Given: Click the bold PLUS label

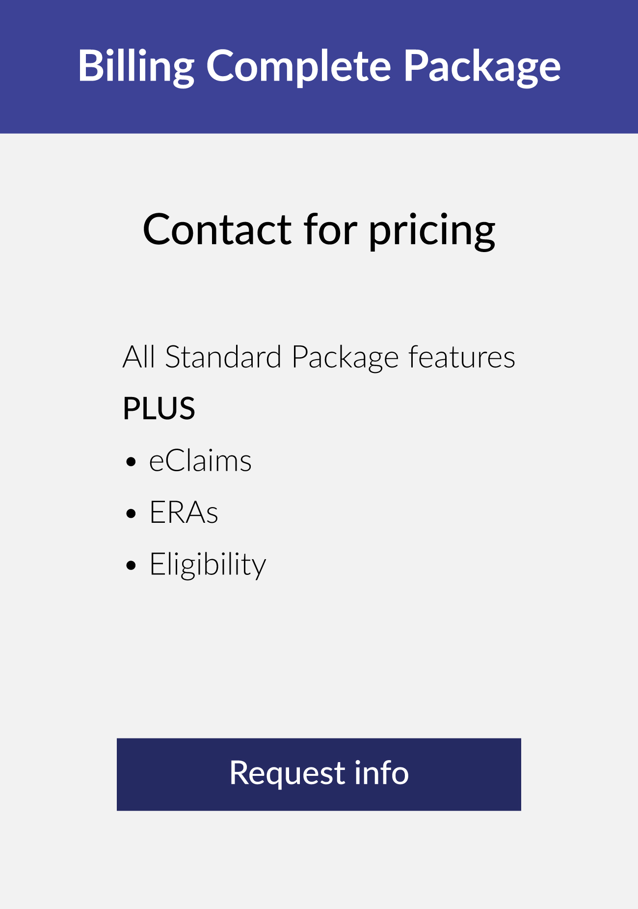Looking at the screenshot, I should [159, 408].
